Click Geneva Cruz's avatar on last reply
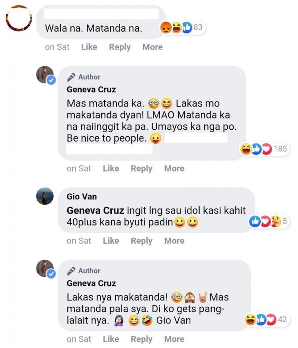 tap(45, 268)
